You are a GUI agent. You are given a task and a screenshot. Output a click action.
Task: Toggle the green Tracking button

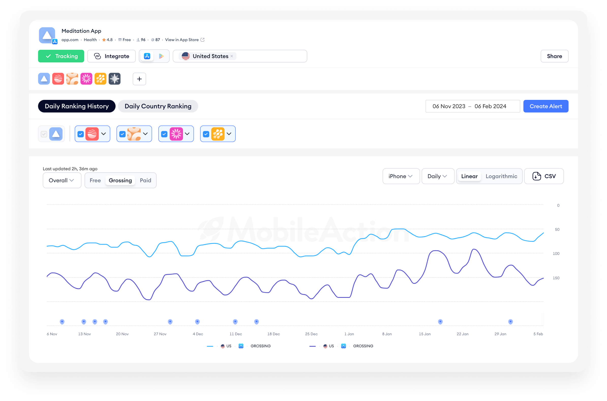tap(61, 56)
